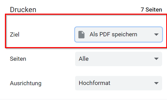The width and height of the screenshot is (167, 104).
Task: Click the arrow icon of Ziel dropdown
Action: tap(156, 34)
